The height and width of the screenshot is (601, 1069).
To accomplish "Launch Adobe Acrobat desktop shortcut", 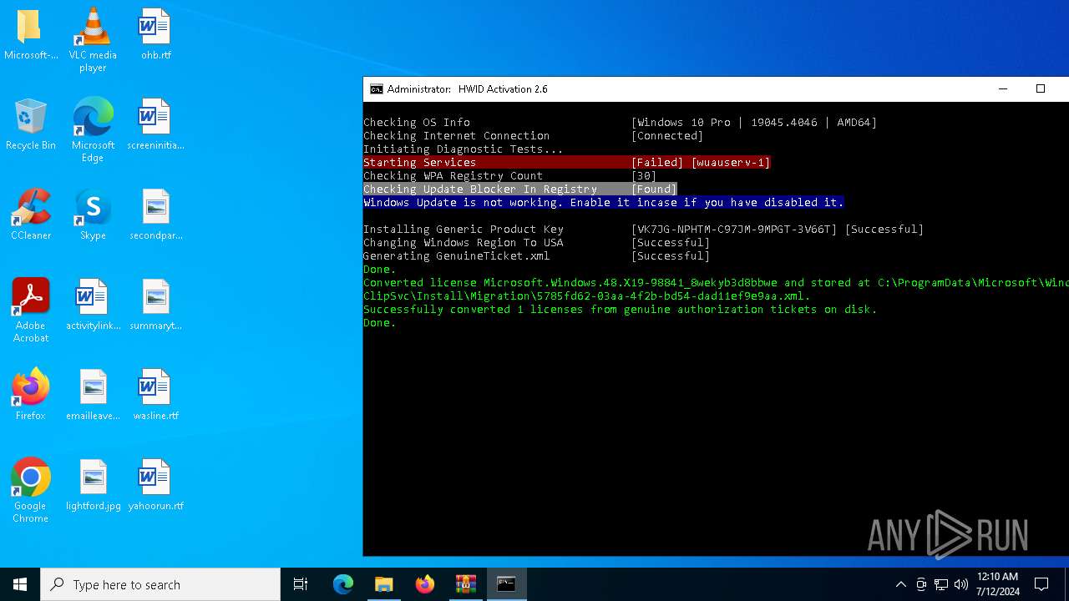I will [x=30, y=311].
